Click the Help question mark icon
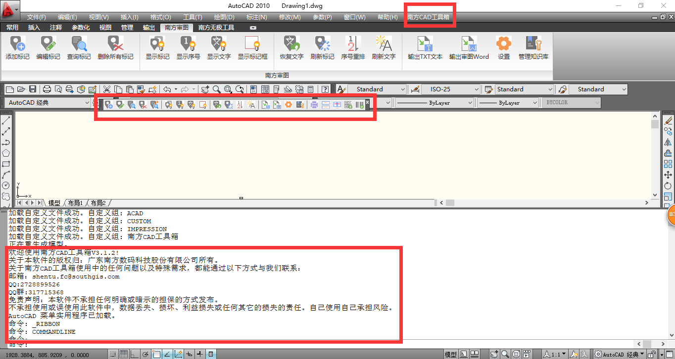 coord(325,89)
